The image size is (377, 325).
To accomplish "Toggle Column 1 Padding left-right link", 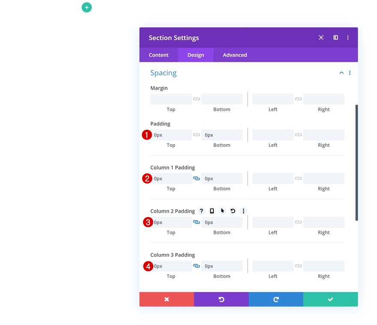I will 298,179.
